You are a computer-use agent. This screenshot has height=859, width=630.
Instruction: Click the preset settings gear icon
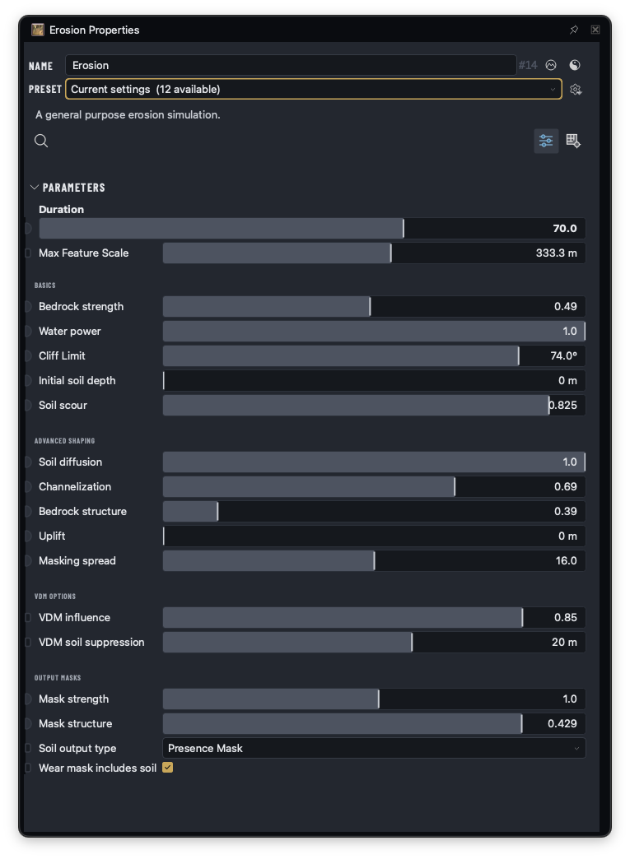click(575, 90)
